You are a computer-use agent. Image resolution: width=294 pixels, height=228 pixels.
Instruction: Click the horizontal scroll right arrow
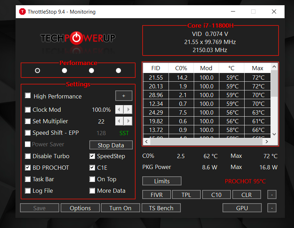click(x=267, y=142)
